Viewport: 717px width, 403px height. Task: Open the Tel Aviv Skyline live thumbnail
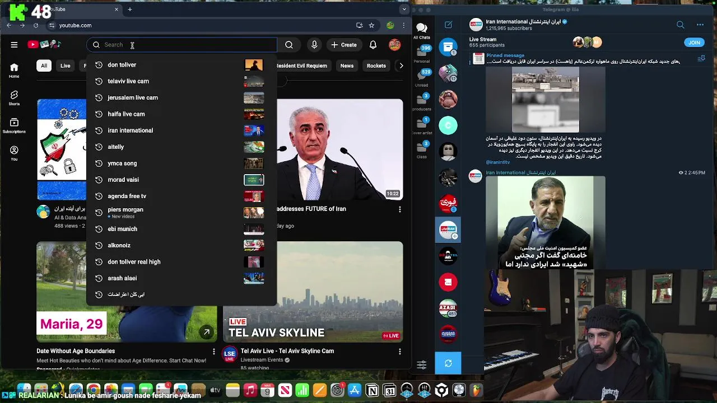pyautogui.click(x=313, y=292)
